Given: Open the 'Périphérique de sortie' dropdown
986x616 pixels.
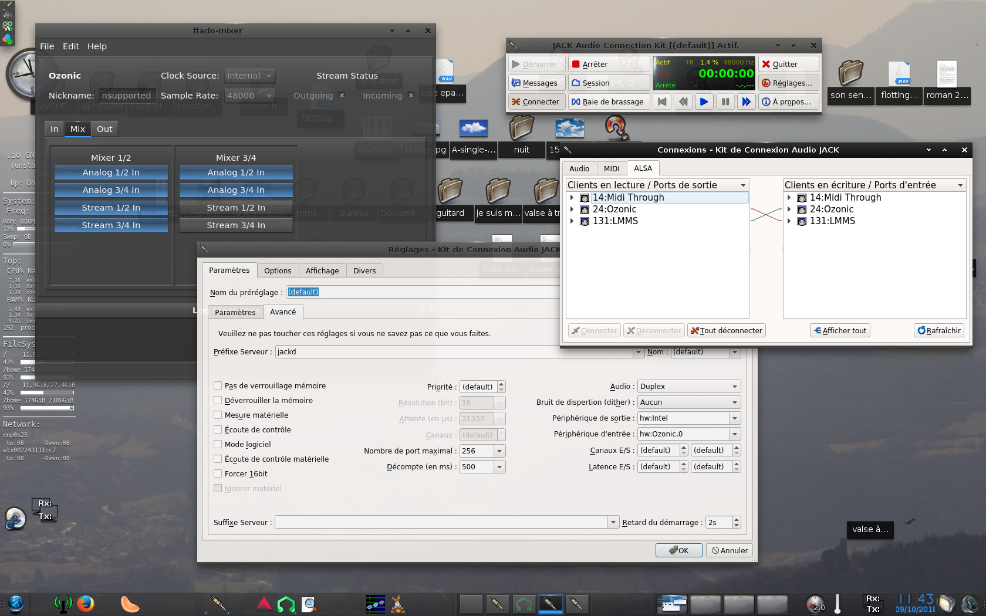Looking at the screenshot, I should (734, 418).
